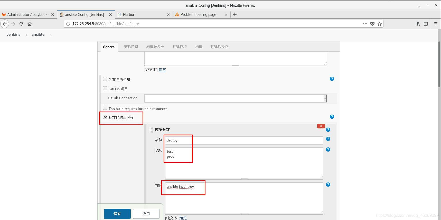Show help for the parameter description field

coord(328,184)
